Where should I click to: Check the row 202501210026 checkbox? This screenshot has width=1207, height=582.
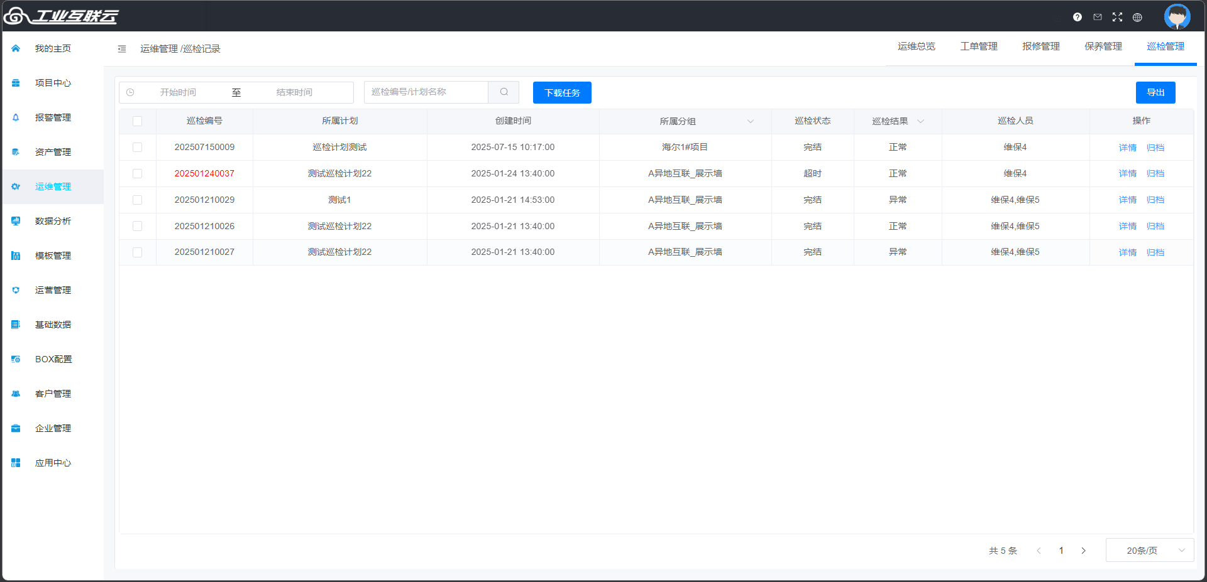point(138,226)
